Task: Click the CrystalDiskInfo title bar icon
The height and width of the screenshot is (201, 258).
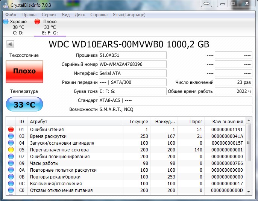Action: pyautogui.click(x=5, y=5)
